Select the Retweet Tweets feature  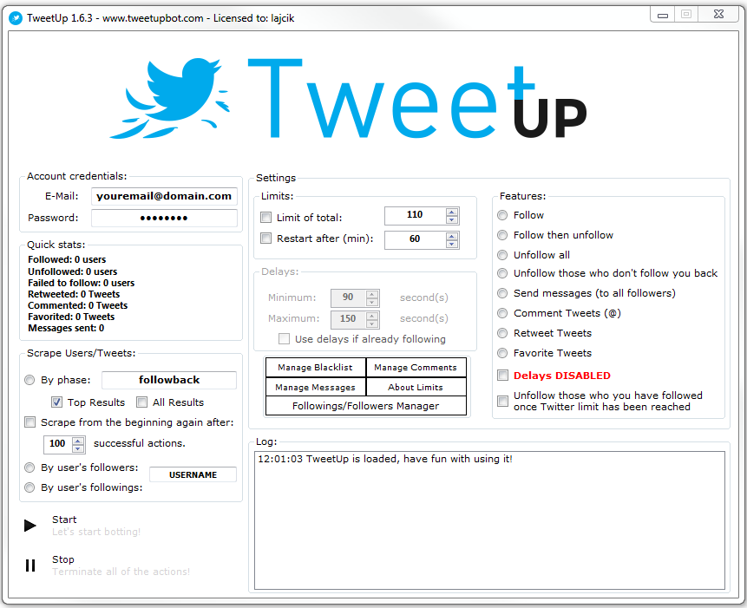coord(502,333)
